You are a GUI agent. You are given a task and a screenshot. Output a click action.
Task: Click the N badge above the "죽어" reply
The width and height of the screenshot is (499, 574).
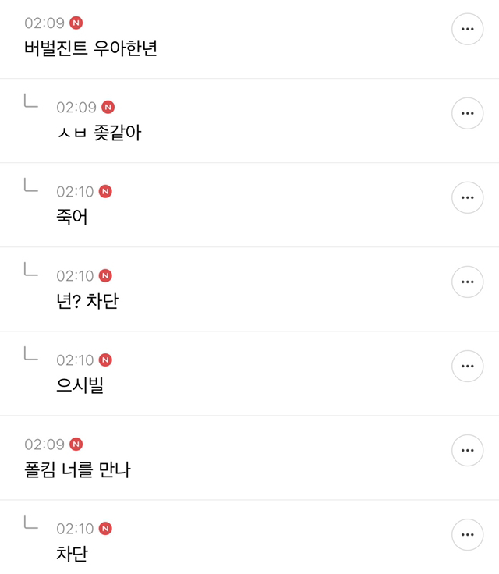(x=105, y=191)
